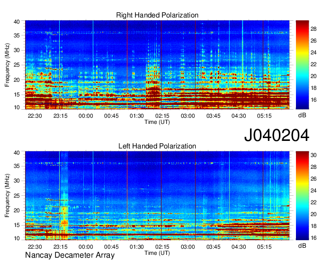Click the '25' frequency tick on top panel

coord(17,65)
